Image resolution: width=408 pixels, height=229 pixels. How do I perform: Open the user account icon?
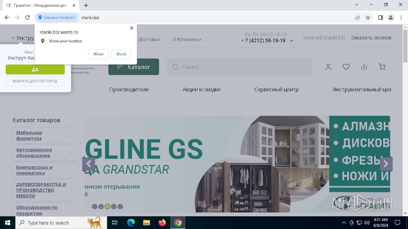(328, 67)
